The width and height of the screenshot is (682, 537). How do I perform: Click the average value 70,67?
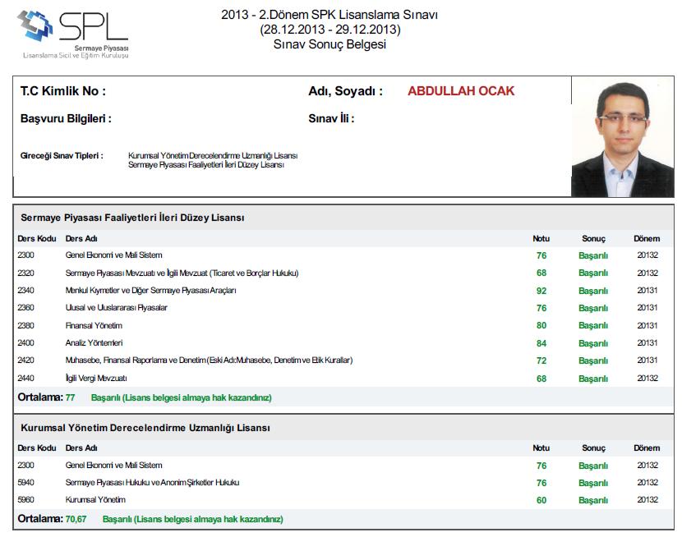pyautogui.click(x=76, y=519)
